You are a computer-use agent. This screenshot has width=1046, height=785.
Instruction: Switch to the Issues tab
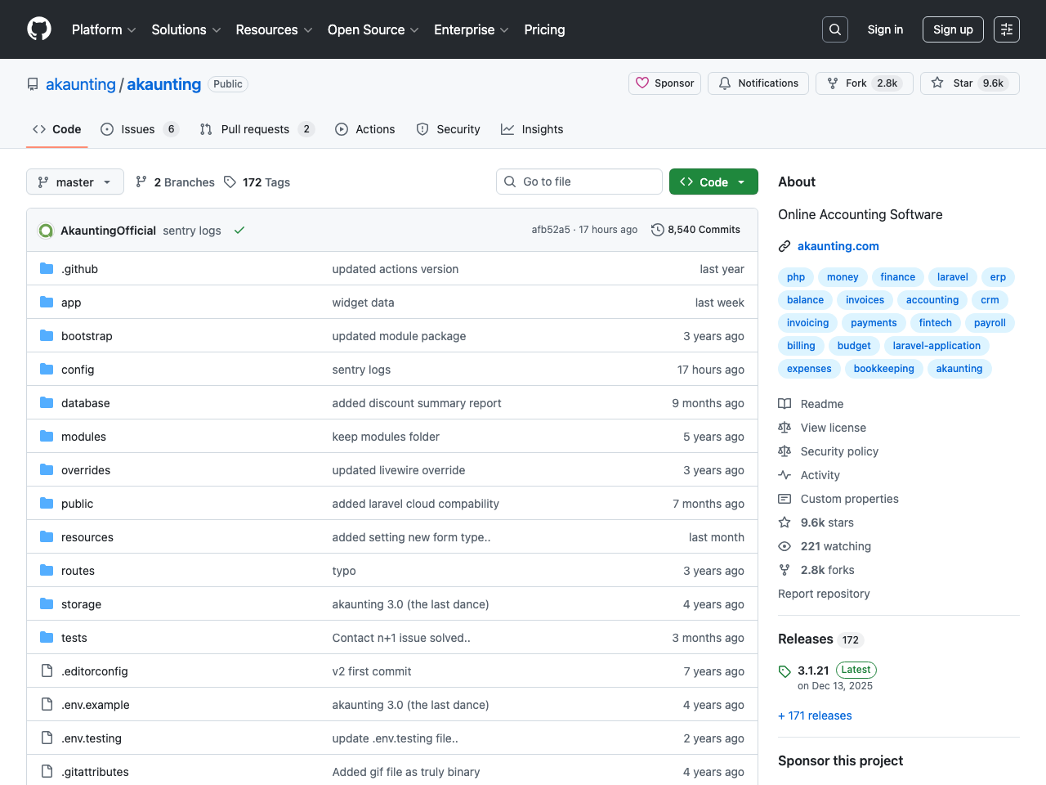coord(138,129)
